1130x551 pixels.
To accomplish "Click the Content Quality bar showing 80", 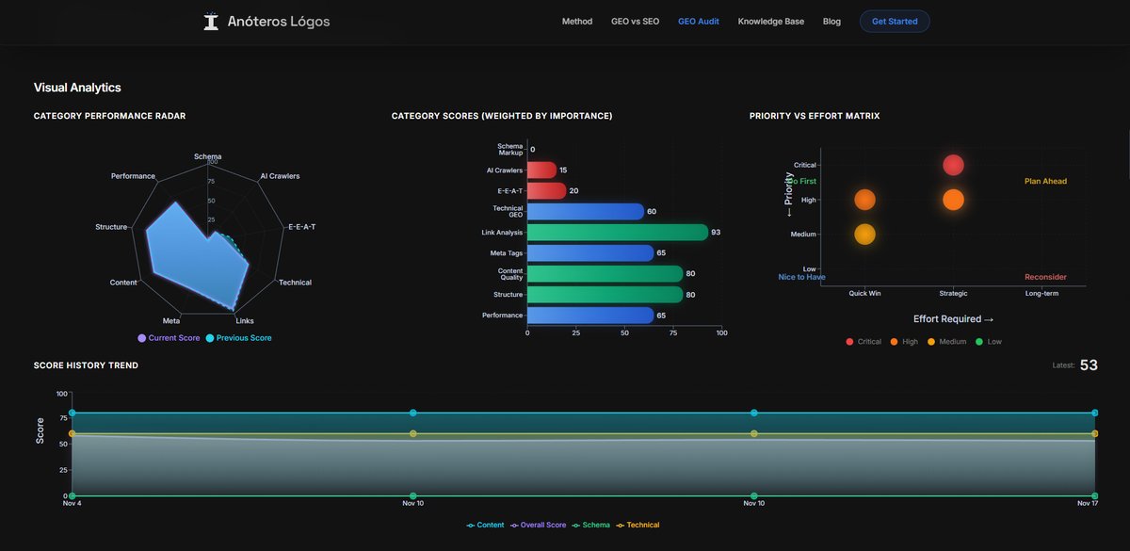I will [605, 274].
